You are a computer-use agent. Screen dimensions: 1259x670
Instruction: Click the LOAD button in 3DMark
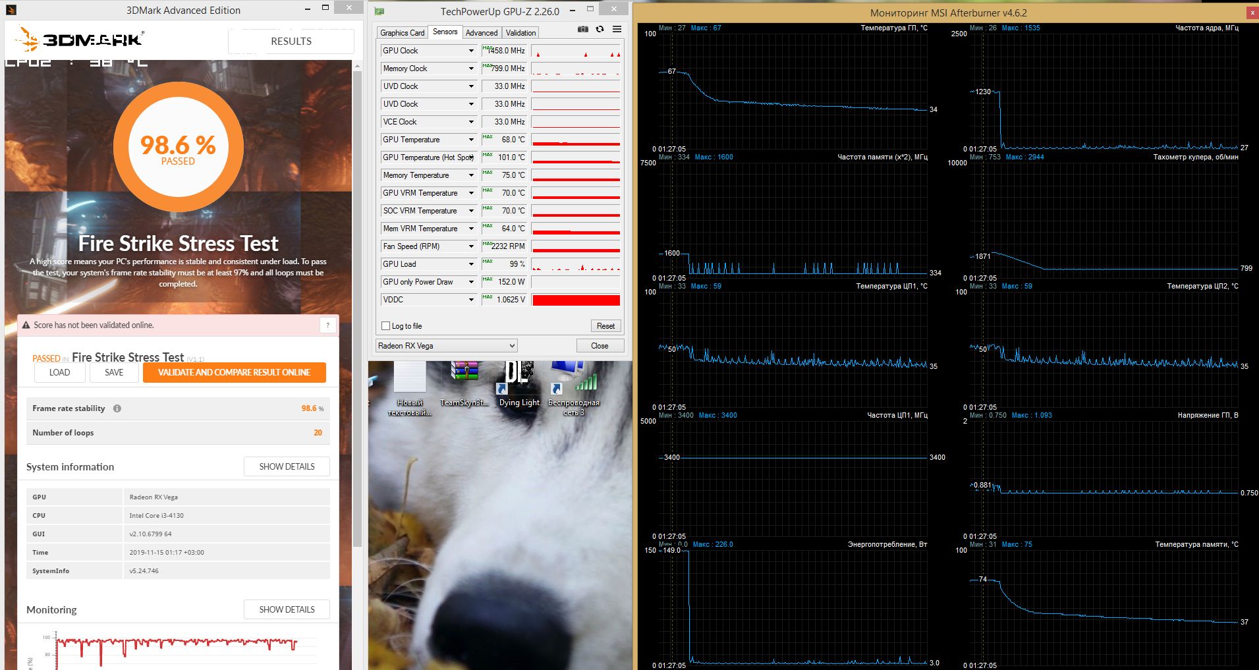tap(59, 372)
